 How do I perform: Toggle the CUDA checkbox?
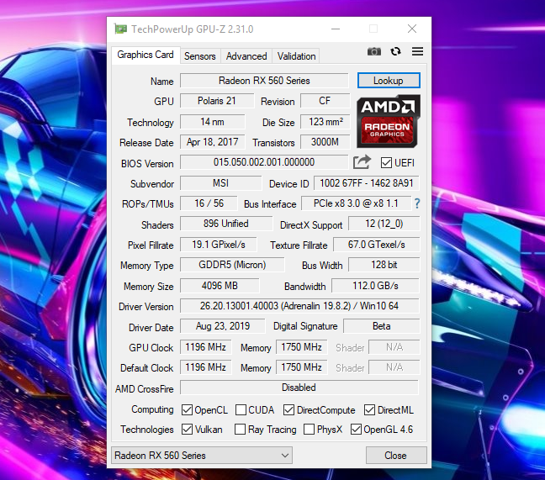241,410
